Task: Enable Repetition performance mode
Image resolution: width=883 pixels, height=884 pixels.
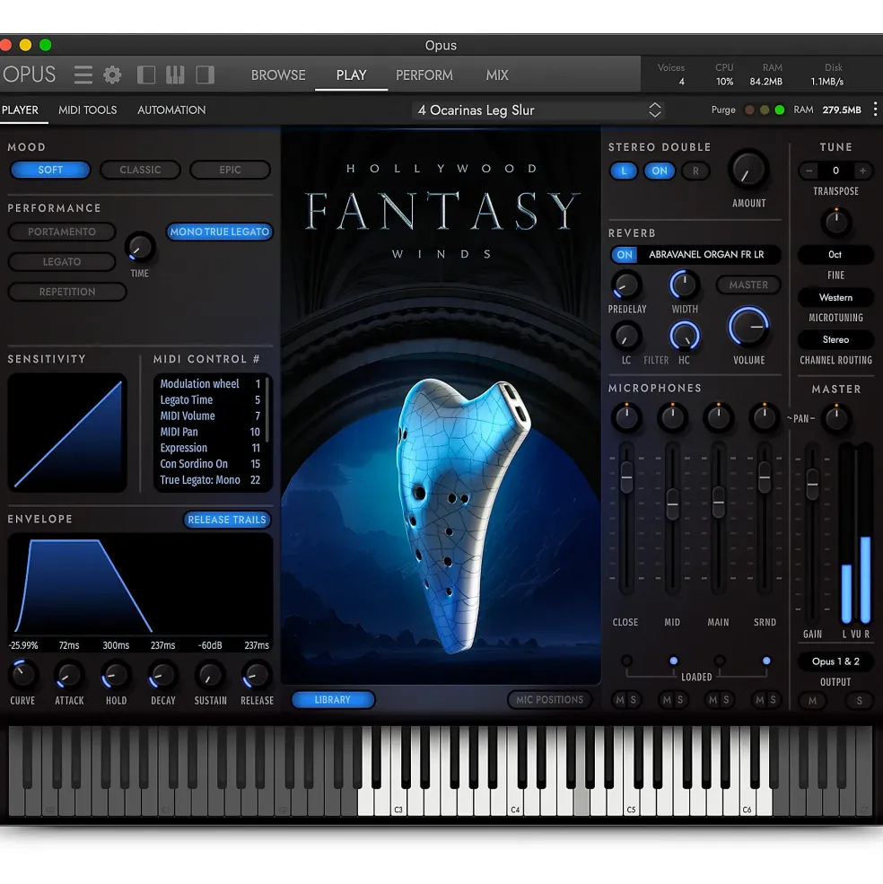Action: 67,292
